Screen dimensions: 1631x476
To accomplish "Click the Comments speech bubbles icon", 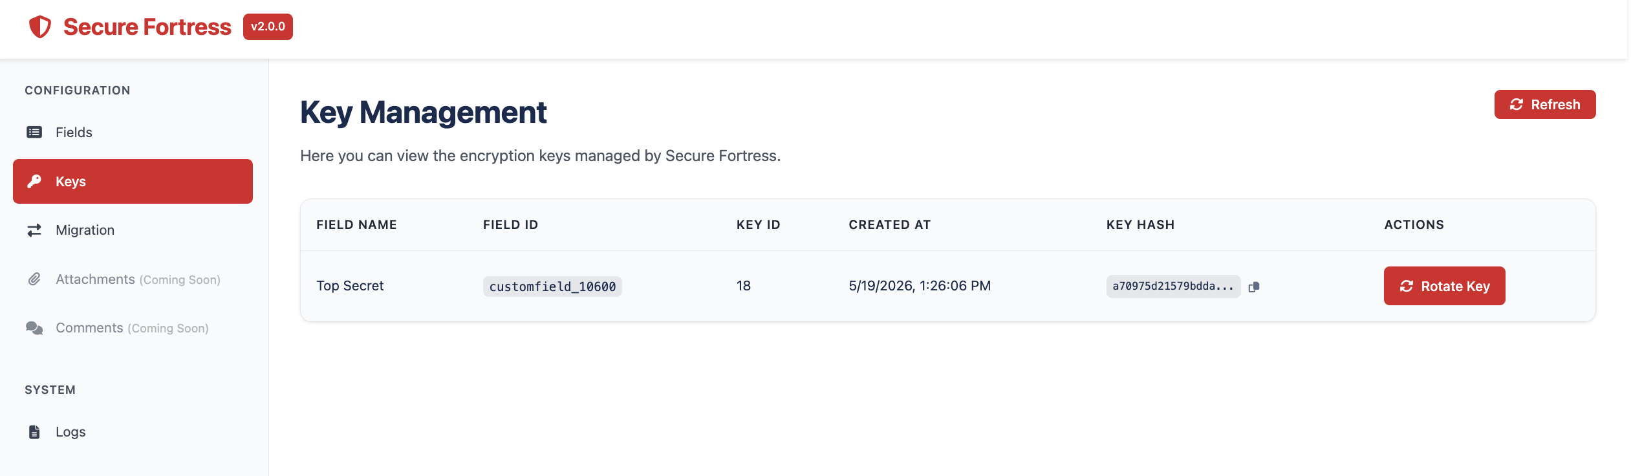I will pyautogui.click(x=34, y=328).
